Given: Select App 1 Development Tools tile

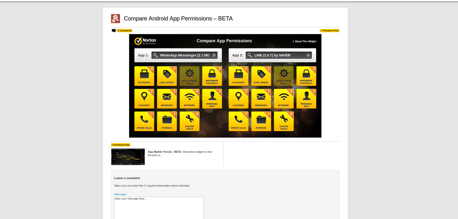Looking at the screenshot, I should (189, 76).
